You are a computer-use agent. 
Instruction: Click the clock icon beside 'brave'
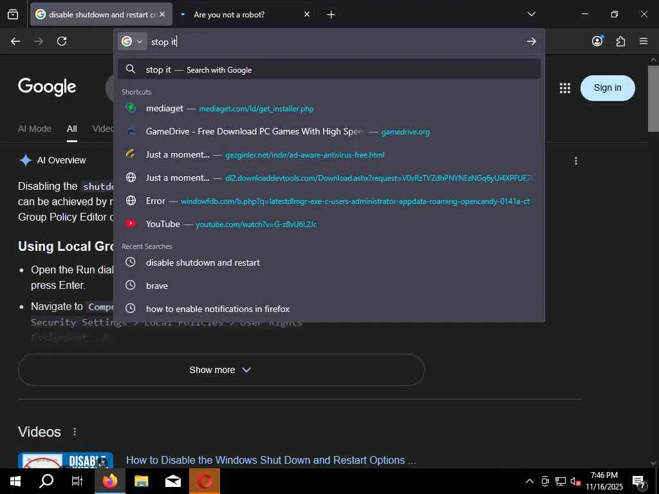[x=131, y=285]
